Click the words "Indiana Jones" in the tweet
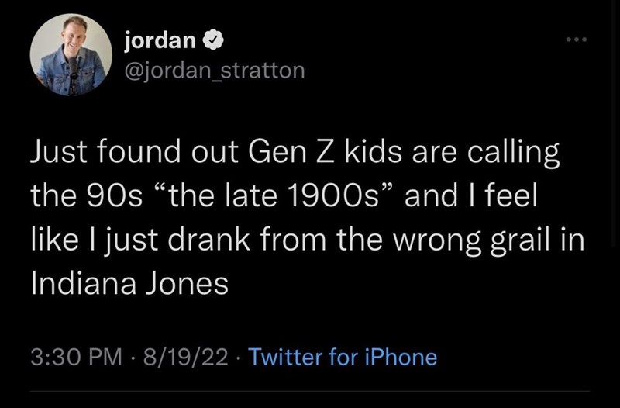Screen dimensions: 620x408 tap(129, 284)
